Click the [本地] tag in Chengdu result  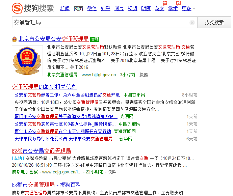18,158
